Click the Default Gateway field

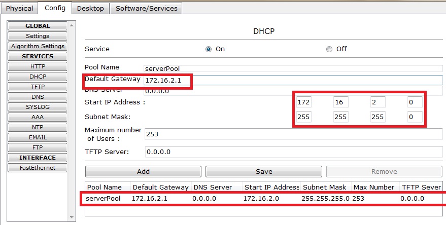293,80
